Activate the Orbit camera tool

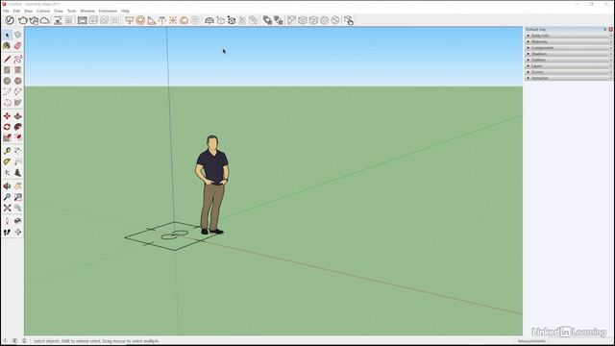click(7, 186)
